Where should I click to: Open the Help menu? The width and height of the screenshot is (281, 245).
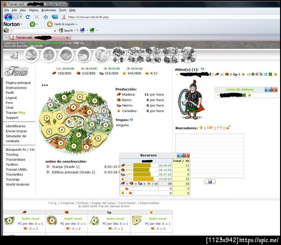click(72, 10)
